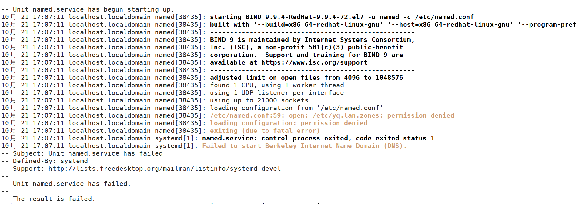Click the https://www.isc.org/support URL

314,63
